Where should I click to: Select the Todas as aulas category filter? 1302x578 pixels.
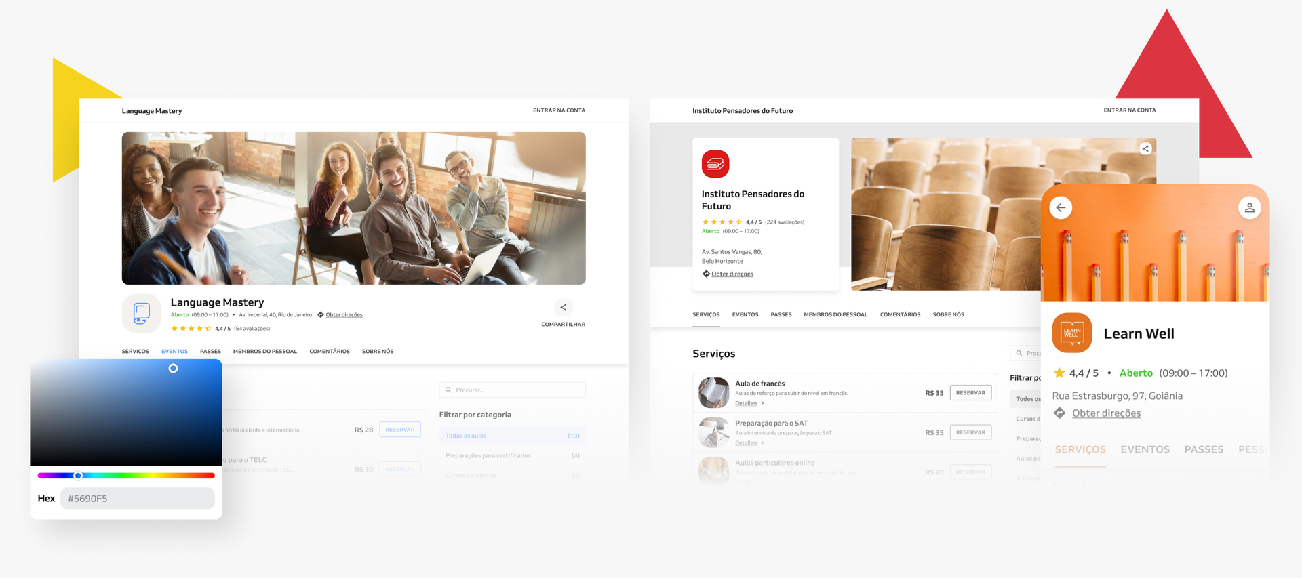click(x=512, y=436)
